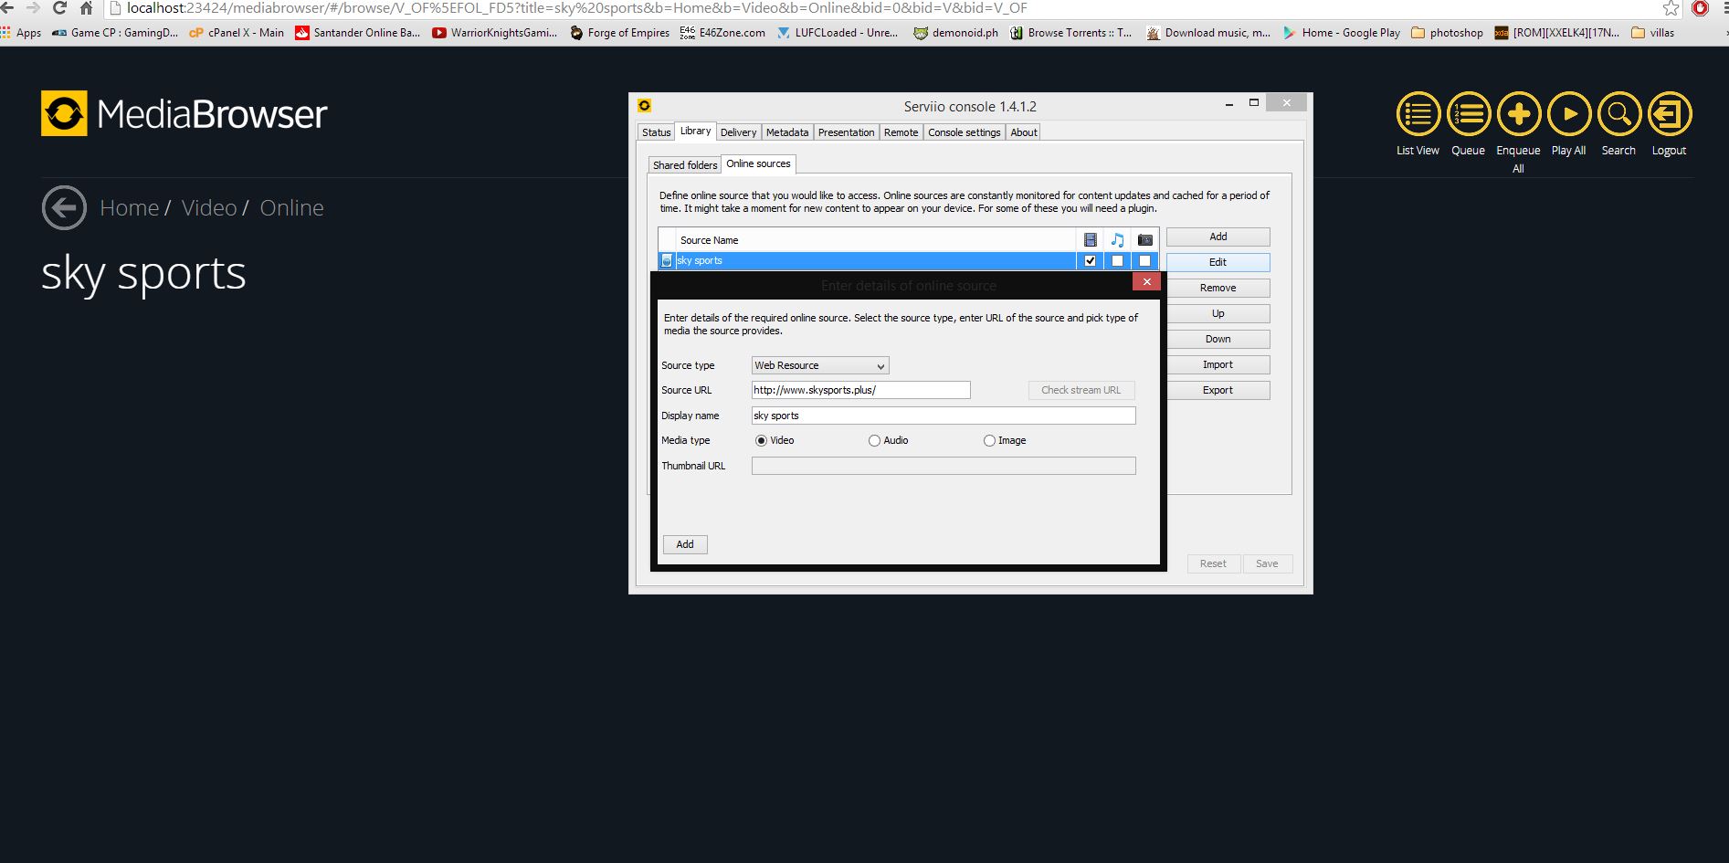The height and width of the screenshot is (863, 1729).
Task: Open the Search magnifier icon
Action: pos(1619,114)
